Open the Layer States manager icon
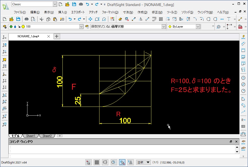Image resolution: width=248 pixels, height=167 pixels. (87, 27)
